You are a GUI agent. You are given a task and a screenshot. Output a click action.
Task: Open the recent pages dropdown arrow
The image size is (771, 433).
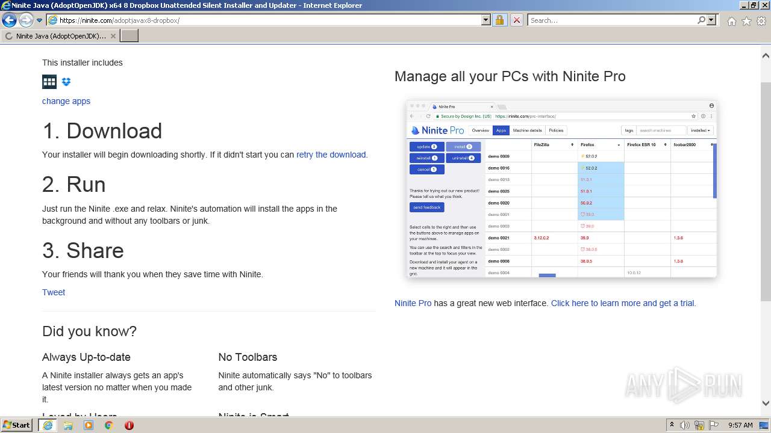(39, 20)
